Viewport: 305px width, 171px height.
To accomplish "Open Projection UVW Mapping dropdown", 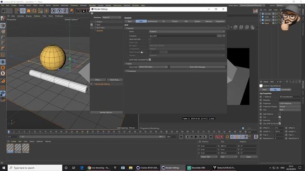I will [290, 104].
